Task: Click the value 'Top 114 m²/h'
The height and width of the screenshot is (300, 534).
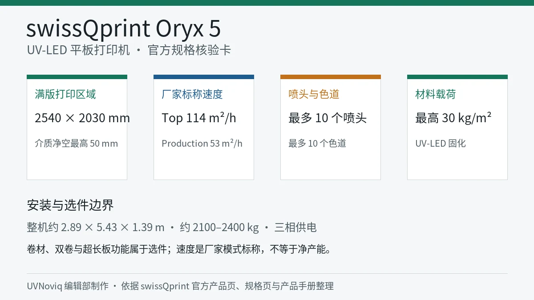Action: 199,118
